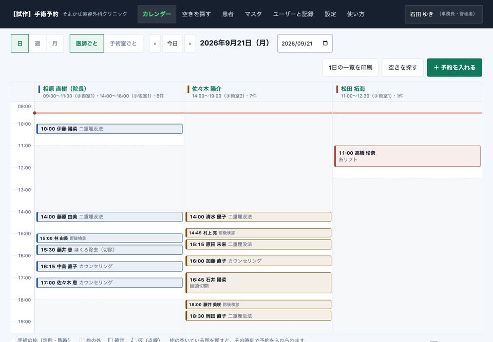Open the 16:15 中島 直子 カウンセリング appointment
The image size is (493, 342).
pyautogui.click(x=109, y=266)
